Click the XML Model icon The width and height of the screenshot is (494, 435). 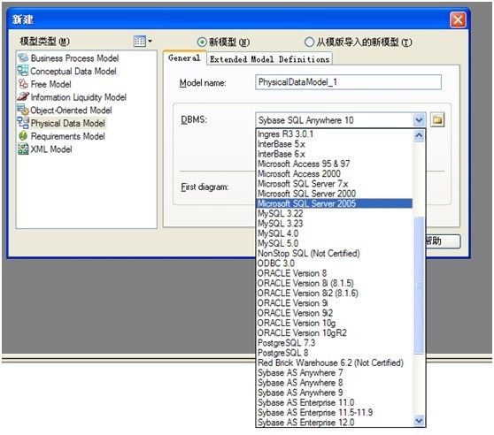coord(23,149)
